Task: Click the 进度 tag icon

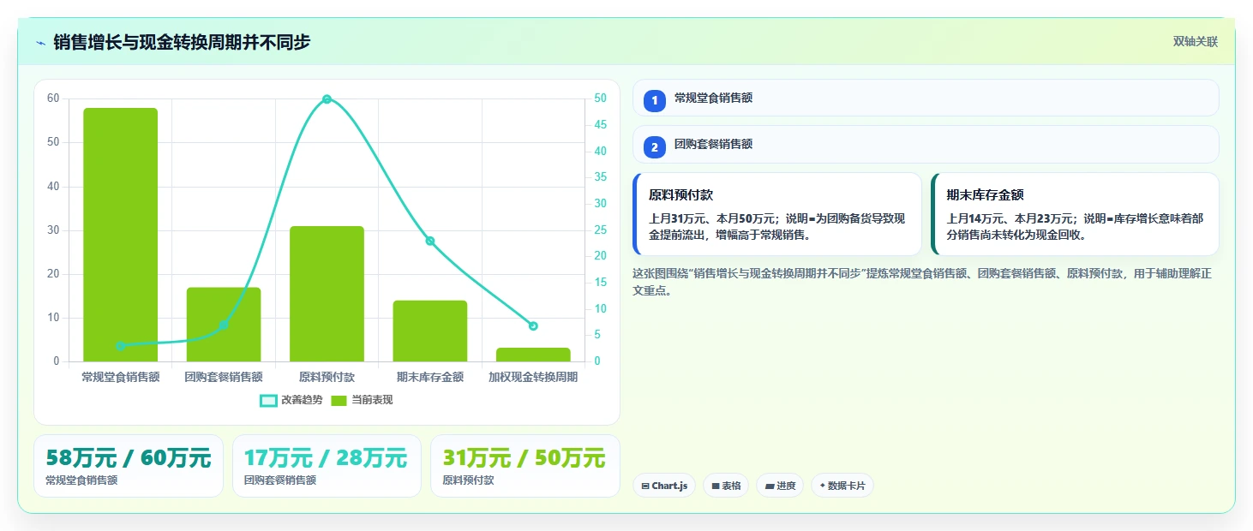Action: (770, 486)
